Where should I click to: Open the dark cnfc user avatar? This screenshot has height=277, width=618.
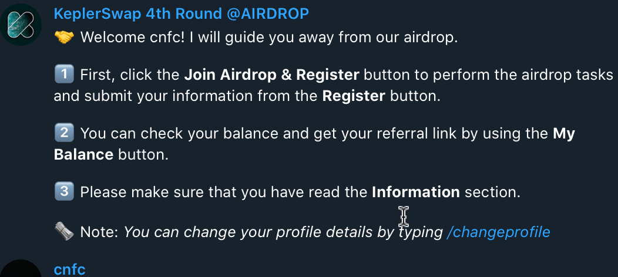pyautogui.click(x=21, y=270)
